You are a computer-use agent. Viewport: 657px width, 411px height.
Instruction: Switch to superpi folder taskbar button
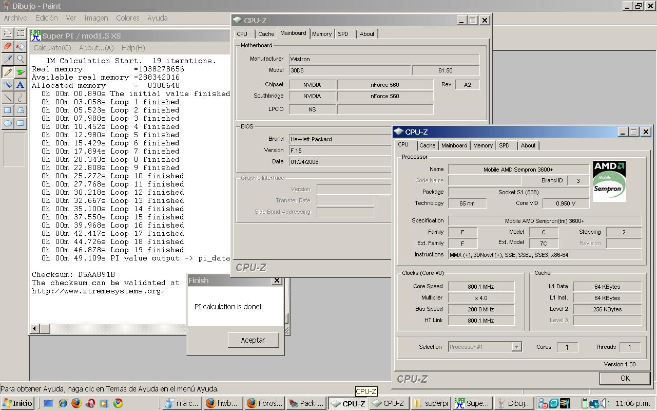[x=431, y=403]
